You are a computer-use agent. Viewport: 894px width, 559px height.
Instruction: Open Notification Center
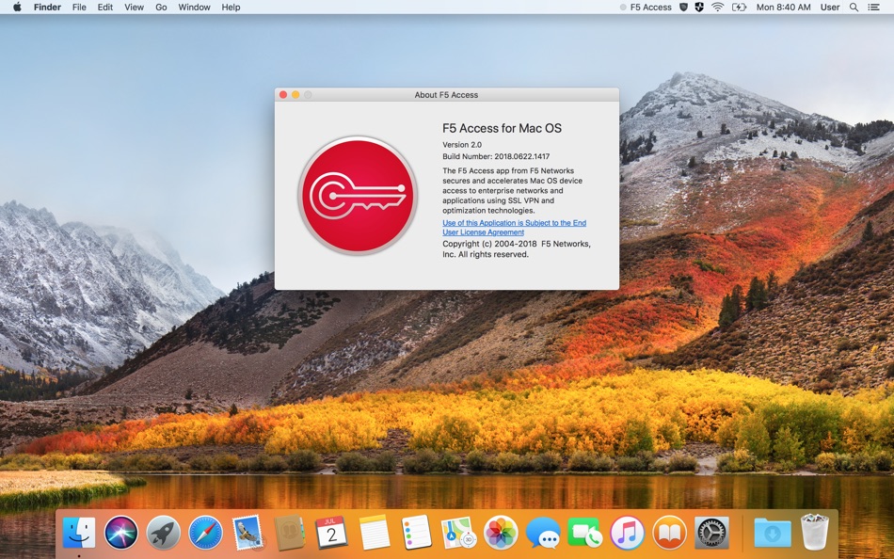tap(874, 7)
